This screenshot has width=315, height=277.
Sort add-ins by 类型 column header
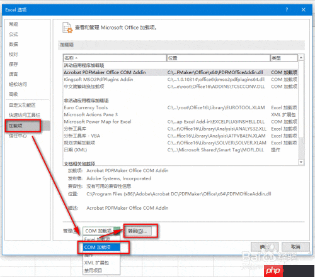point(284,58)
